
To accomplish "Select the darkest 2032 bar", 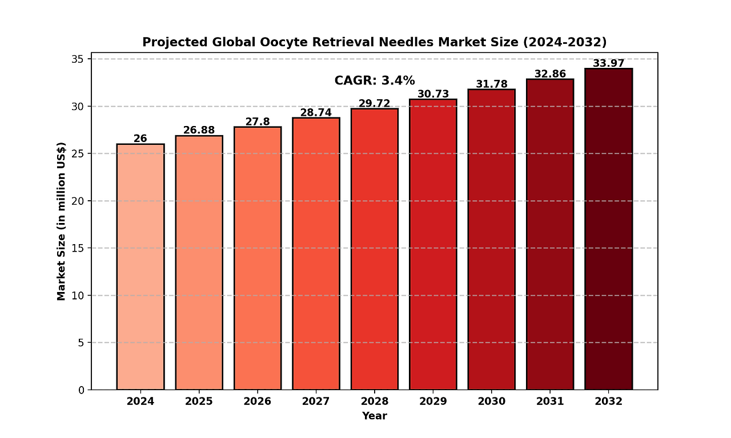I will [x=609, y=229].
